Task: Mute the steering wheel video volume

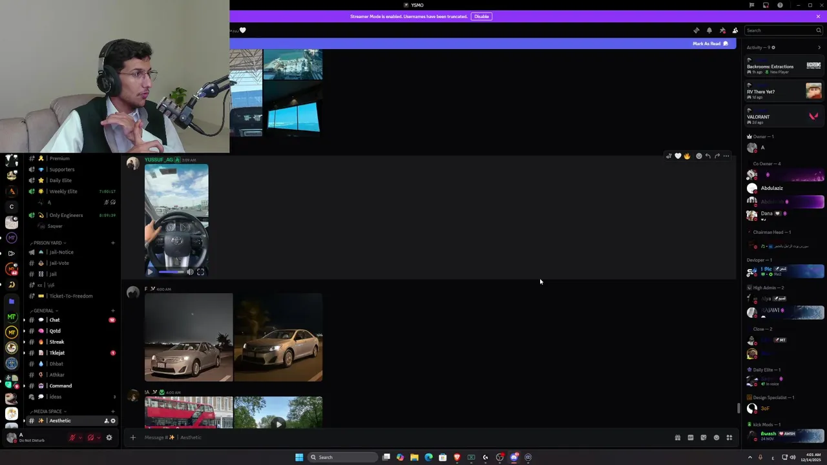Action: click(x=190, y=272)
